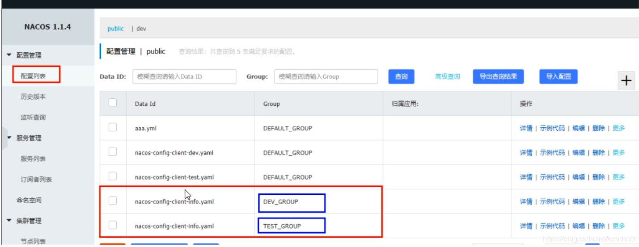Viewport: 639px width, 247px height.
Task: Click 编辑 for nacos-config-client-dev.yaml
Action: (579, 152)
